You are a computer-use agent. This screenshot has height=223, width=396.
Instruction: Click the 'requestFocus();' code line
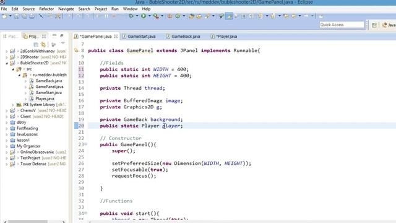(x=134, y=176)
